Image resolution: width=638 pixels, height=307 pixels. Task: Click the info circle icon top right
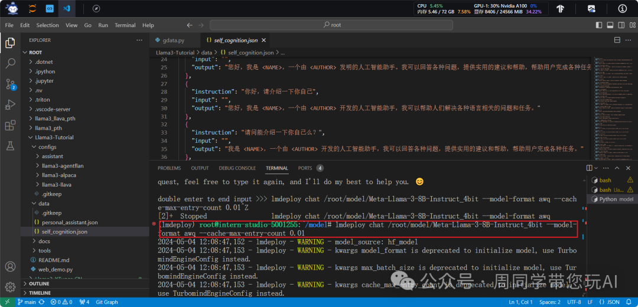pyautogui.click(x=623, y=8)
